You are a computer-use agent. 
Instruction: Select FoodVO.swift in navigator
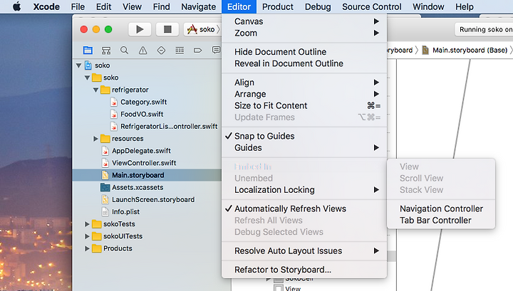142,114
